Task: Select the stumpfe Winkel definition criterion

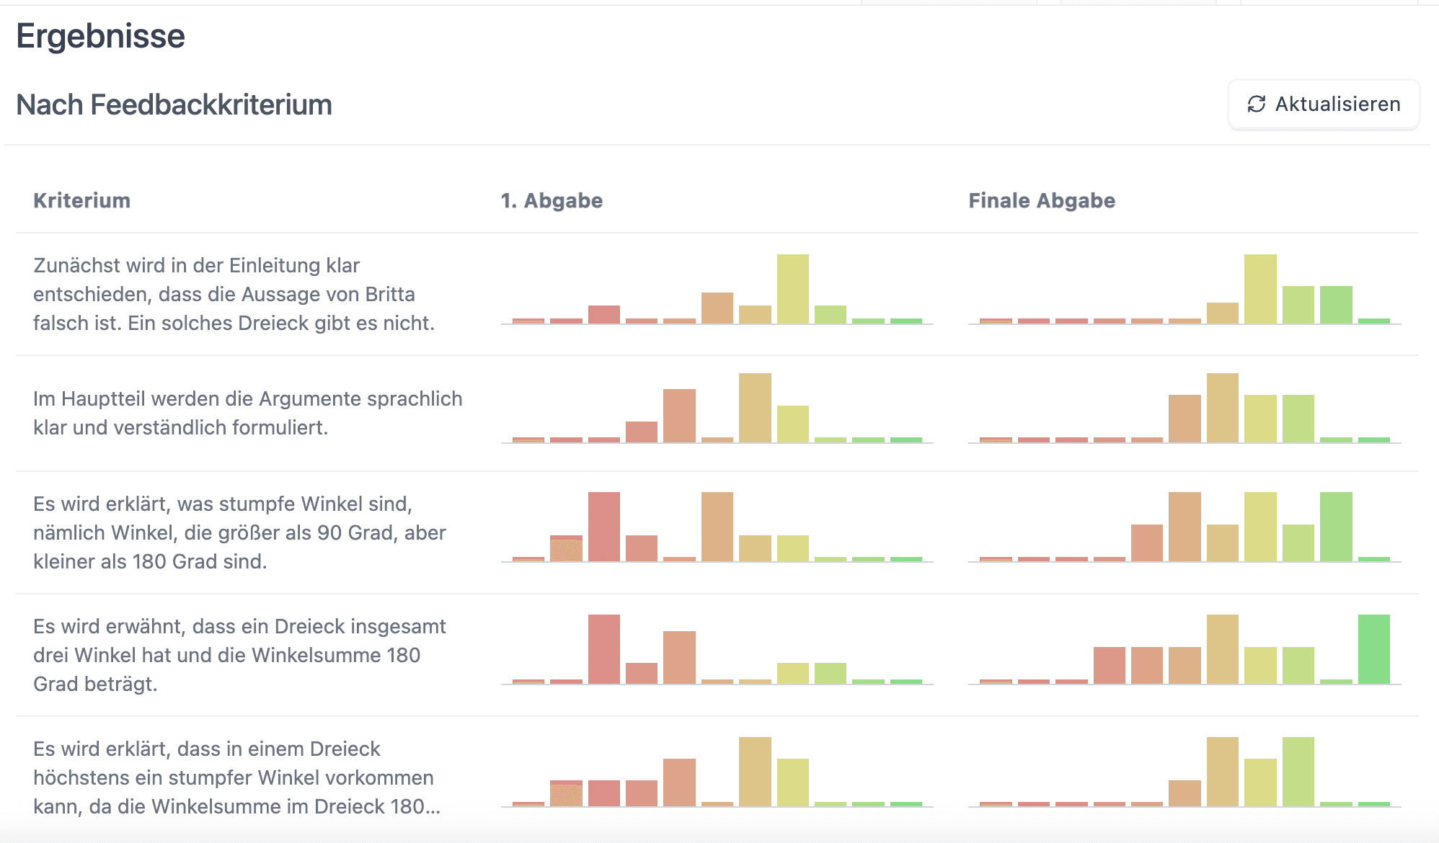Action: [x=239, y=532]
